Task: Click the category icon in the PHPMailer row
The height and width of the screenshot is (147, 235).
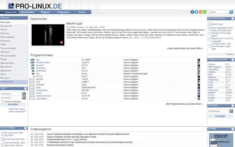Action: (x=199, y=71)
